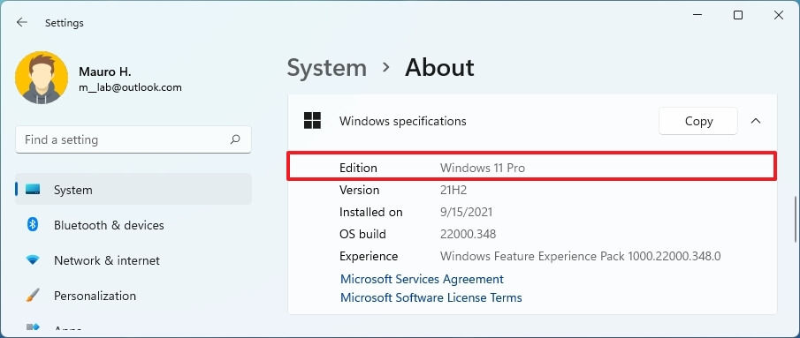Maximize the Settings window
800x338 pixels.
(738, 15)
